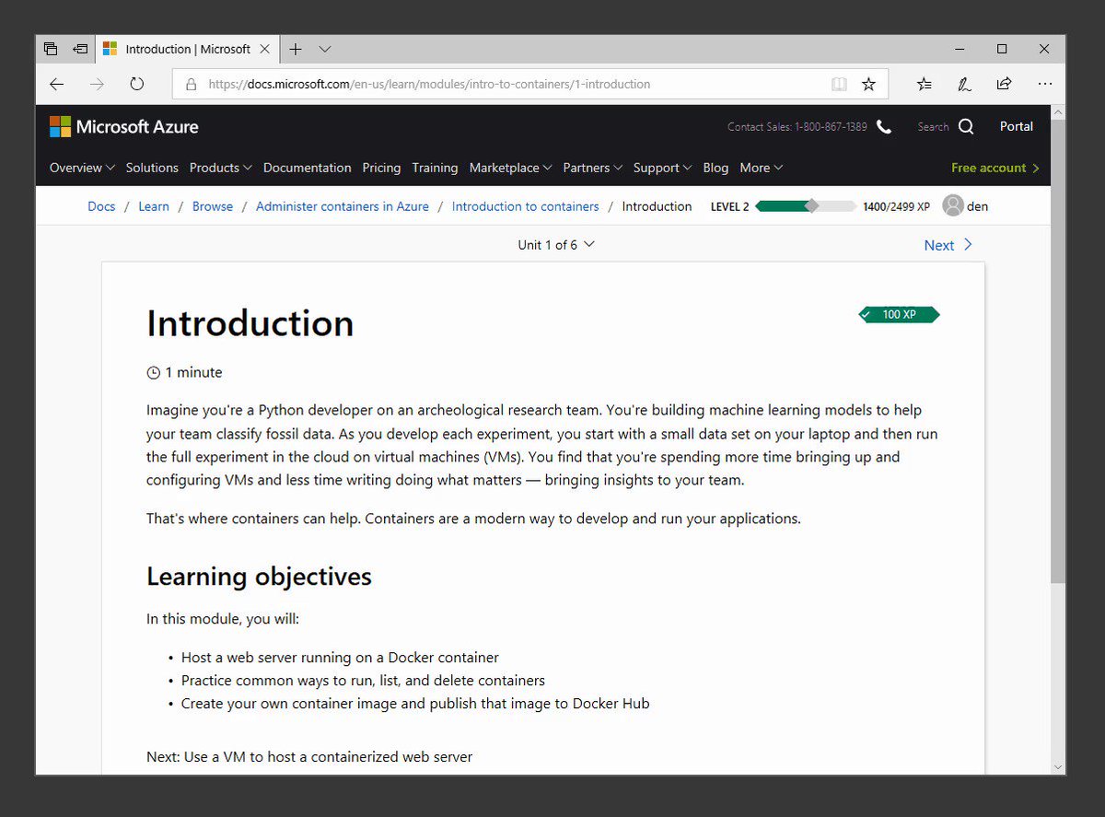Open Administer containers in Azure breadcrumb
Image resolution: width=1105 pixels, height=817 pixels.
click(343, 206)
